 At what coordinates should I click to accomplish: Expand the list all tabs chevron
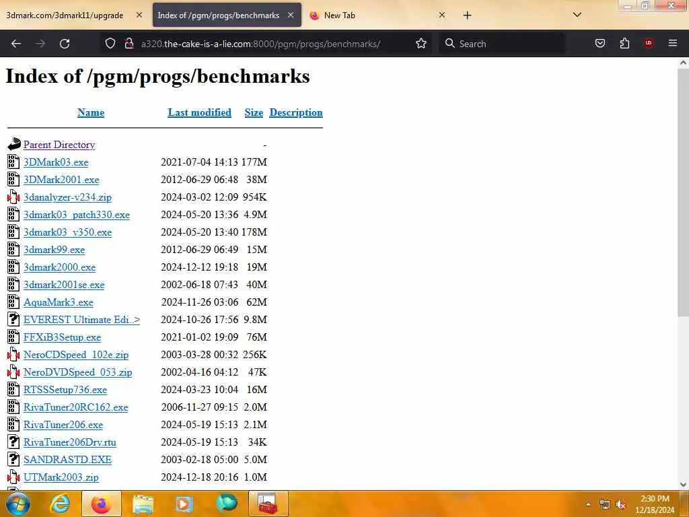(x=577, y=15)
